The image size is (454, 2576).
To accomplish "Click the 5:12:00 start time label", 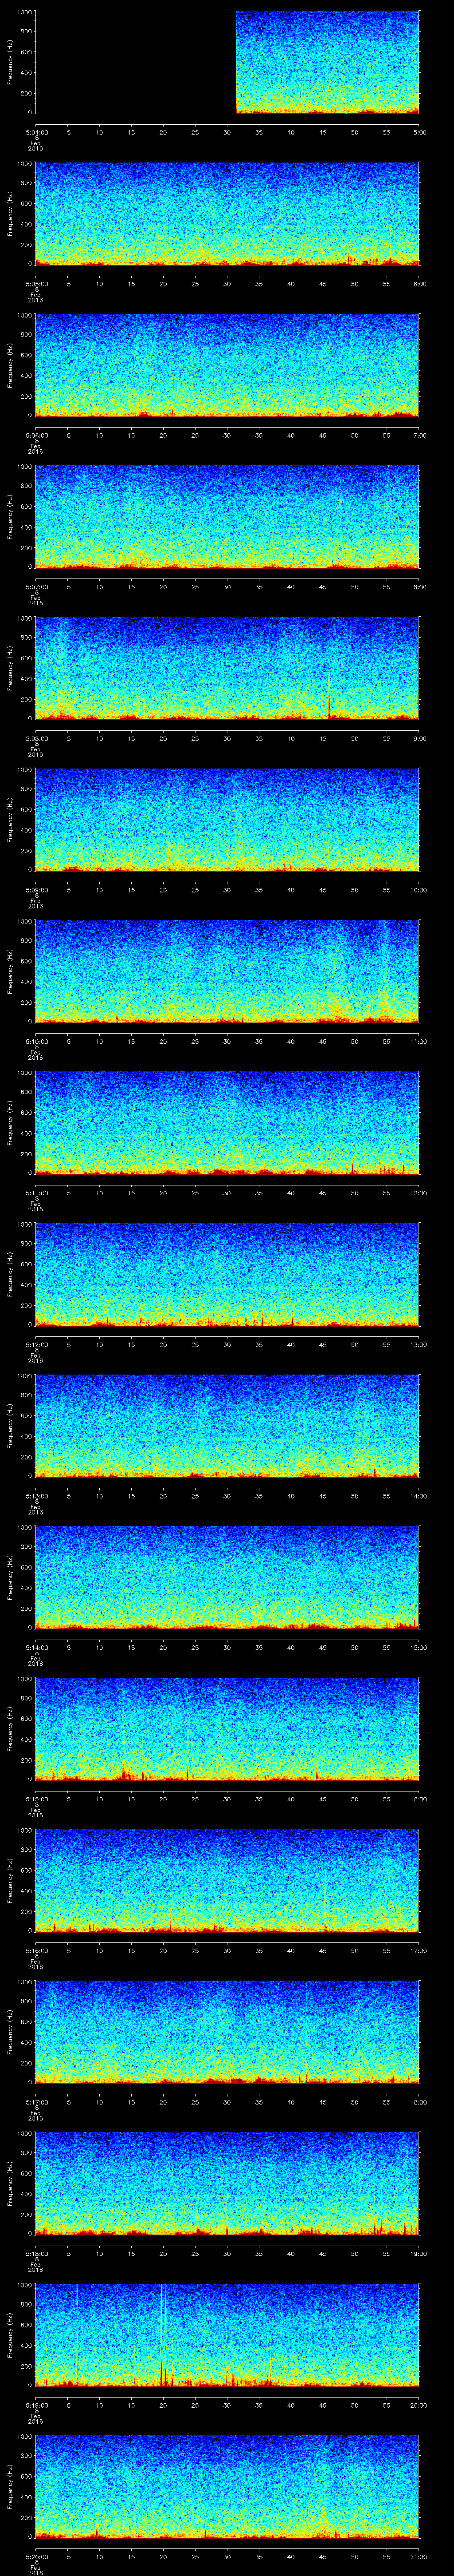I will [36, 1344].
